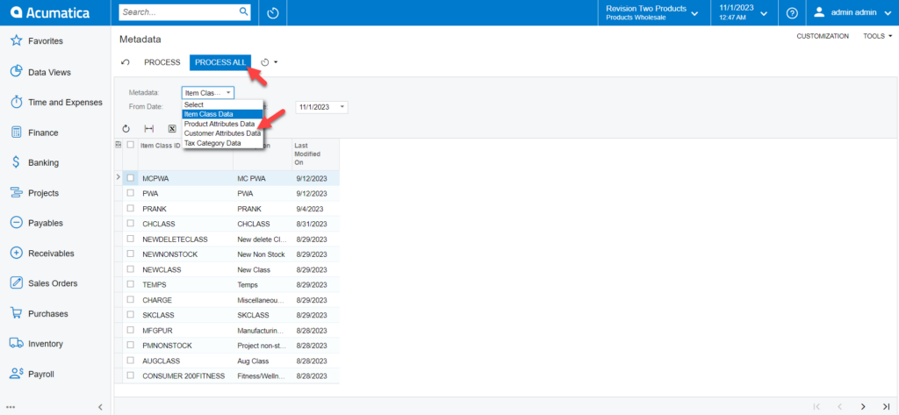The width and height of the screenshot is (899, 415).
Task: Toggle the select-all header checkbox
Action: pyautogui.click(x=130, y=145)
